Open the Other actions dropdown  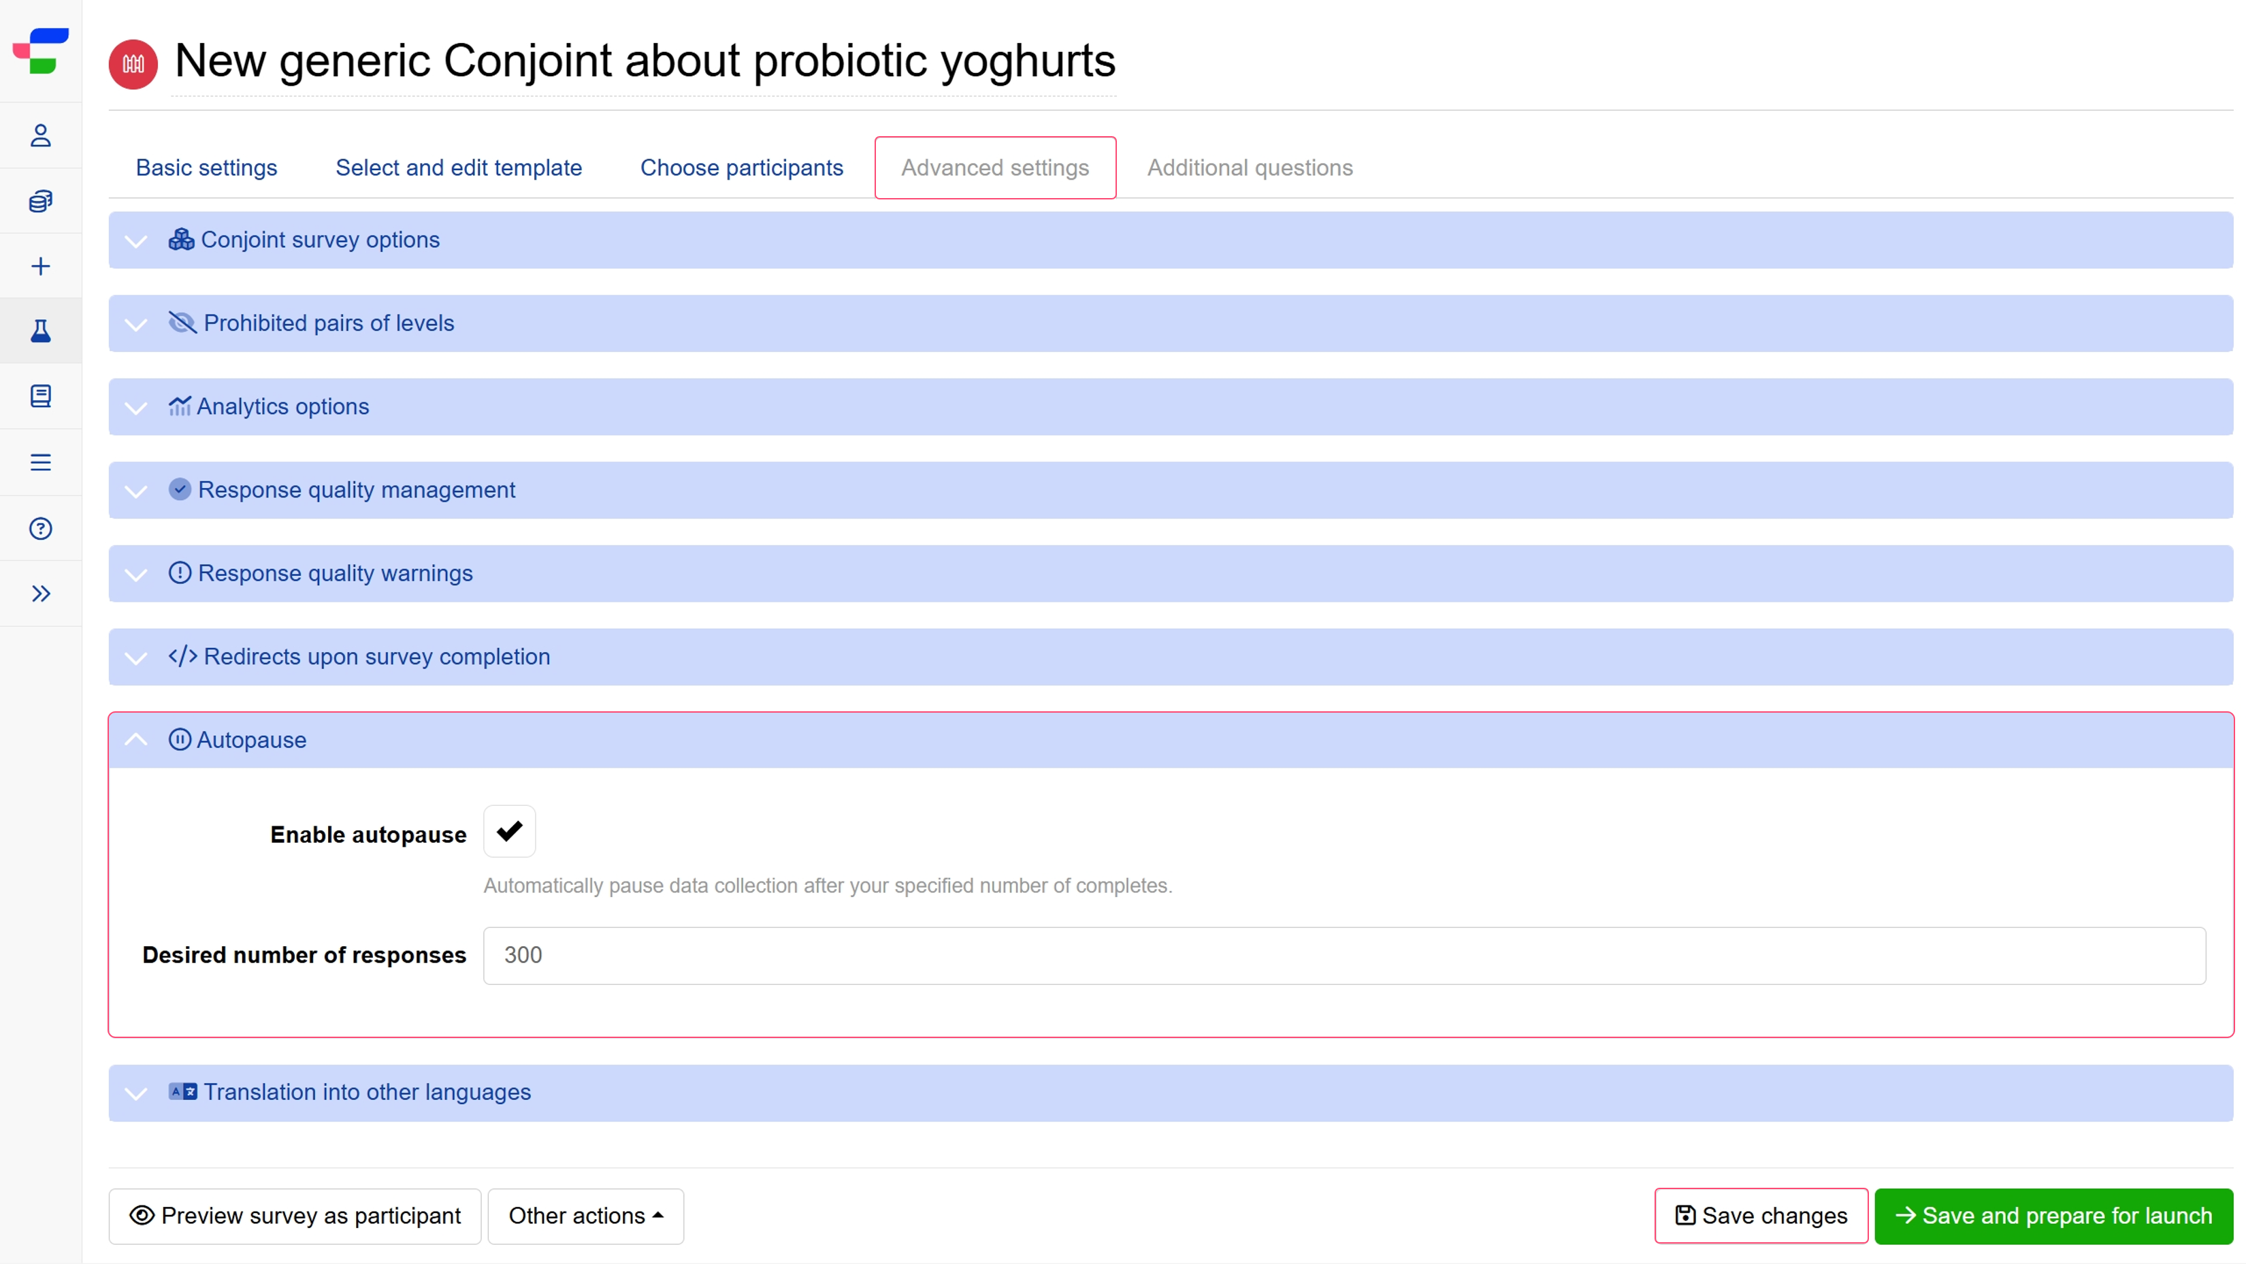585,1216
